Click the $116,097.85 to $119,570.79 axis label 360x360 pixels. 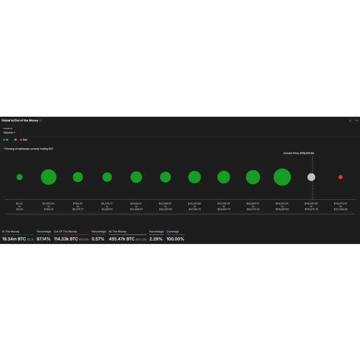tap(311, 206)
